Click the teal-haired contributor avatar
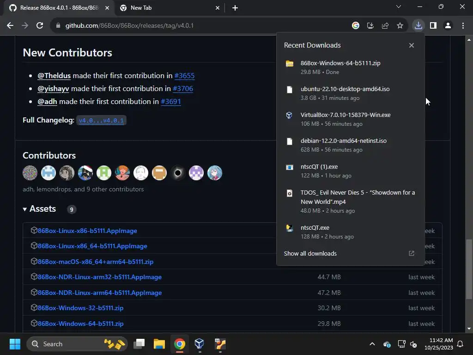 point(214,173)
